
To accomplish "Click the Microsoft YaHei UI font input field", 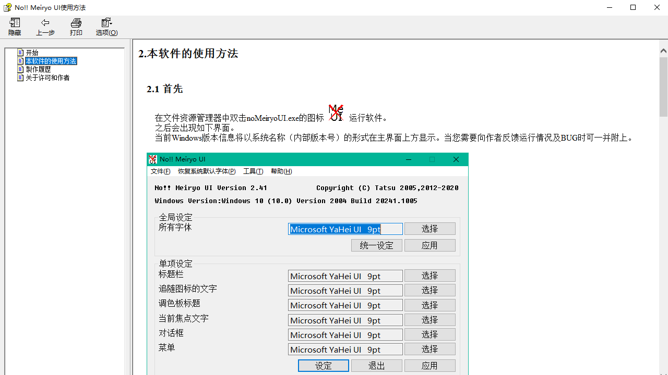I will [345, 228].
